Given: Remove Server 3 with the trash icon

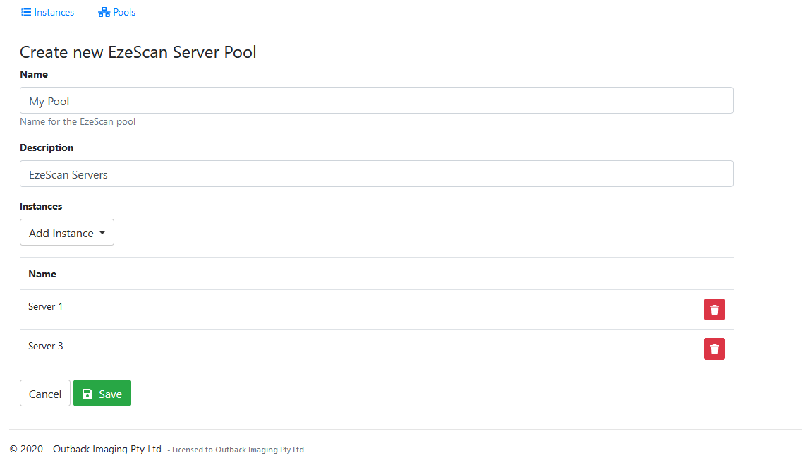Looking at the screenshot, I should 714,349.
